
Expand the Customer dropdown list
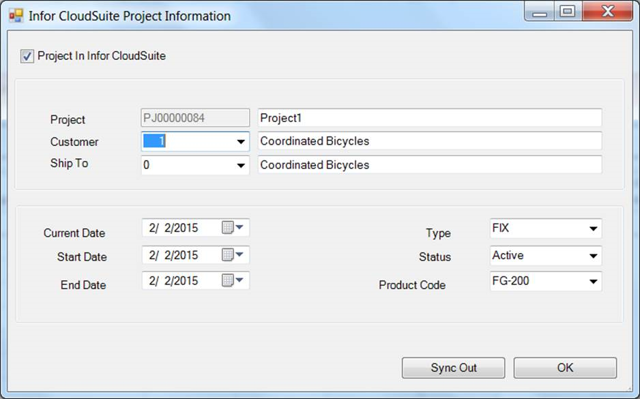coord(241,142)
